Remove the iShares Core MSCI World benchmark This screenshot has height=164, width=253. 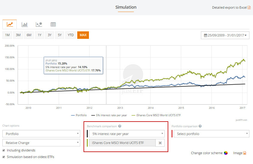160,143
